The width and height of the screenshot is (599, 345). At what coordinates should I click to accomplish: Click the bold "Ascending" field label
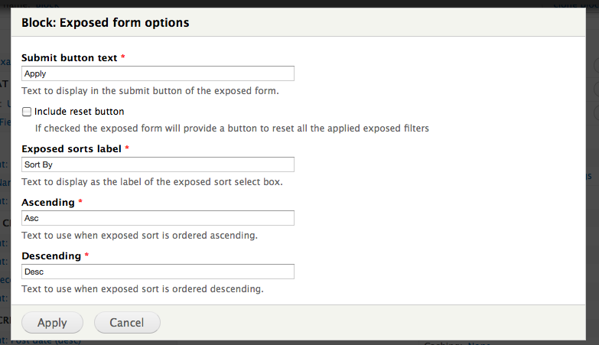click(x=48, y=202)
